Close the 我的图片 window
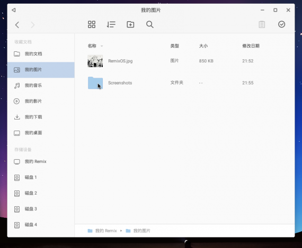This screenshot has height=248, width=302. 288,10
